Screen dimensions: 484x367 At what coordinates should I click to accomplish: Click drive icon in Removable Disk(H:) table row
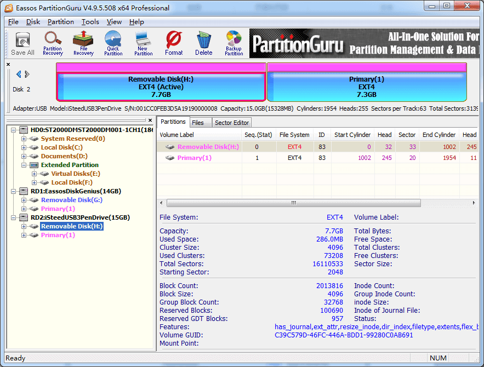(170, 147)
